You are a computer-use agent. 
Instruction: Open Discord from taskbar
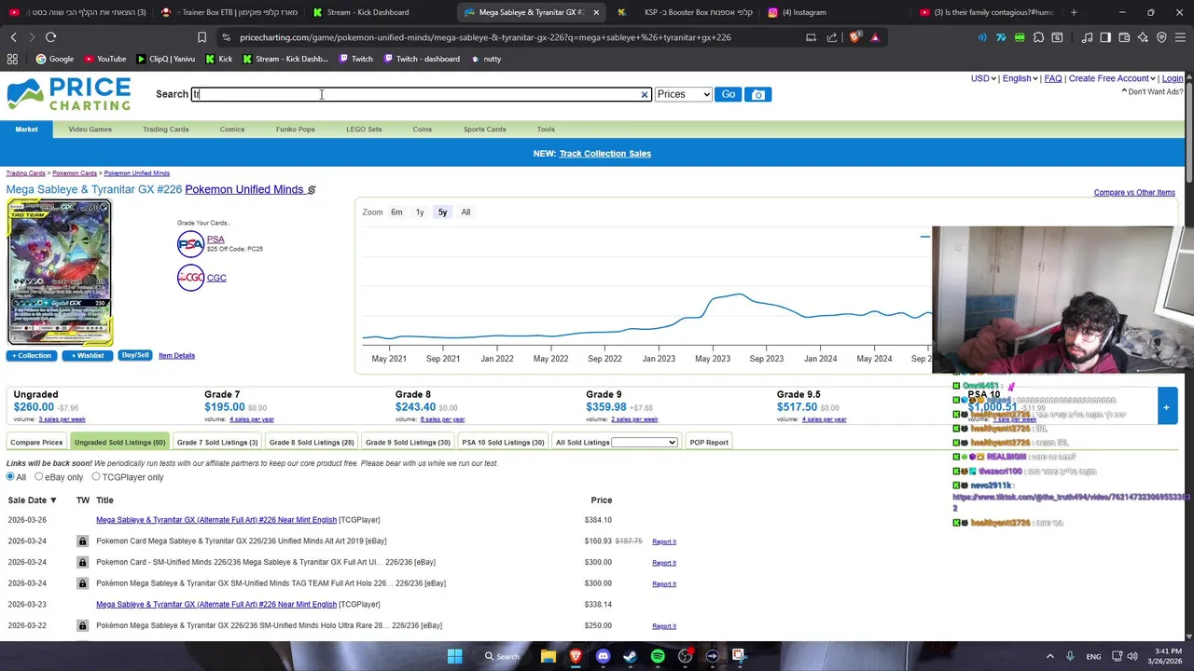tap(603, 656)
